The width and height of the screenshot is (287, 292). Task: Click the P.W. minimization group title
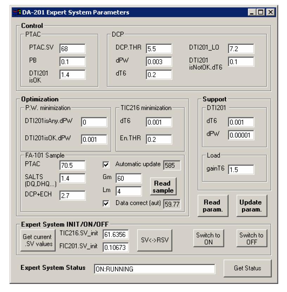tap(48, 108)
